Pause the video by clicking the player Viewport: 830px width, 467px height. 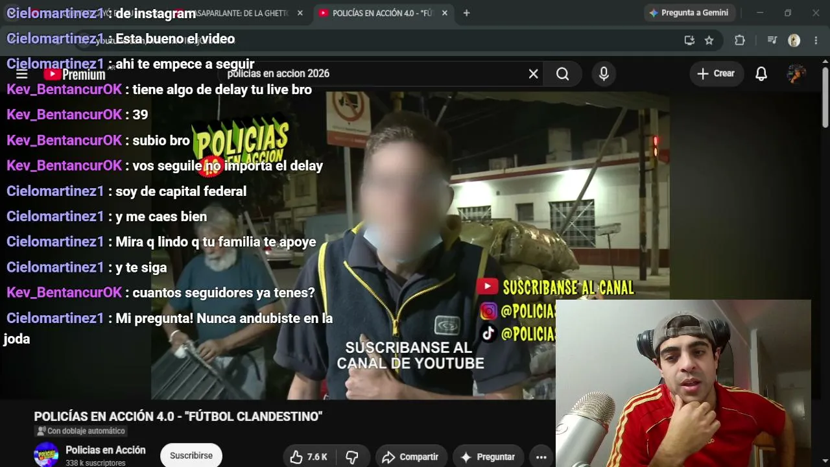coord(410,245)
